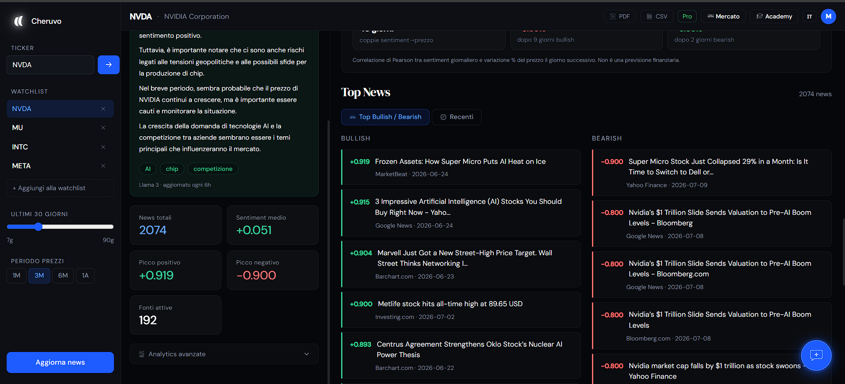The height and width of the screenshot is (384, 845).
Task: Click the chip topic tag
Action: click(172, 169)
